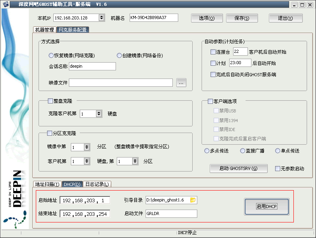Toggle 完成后自动关闭GHOST服务端 checkbox

213,75
